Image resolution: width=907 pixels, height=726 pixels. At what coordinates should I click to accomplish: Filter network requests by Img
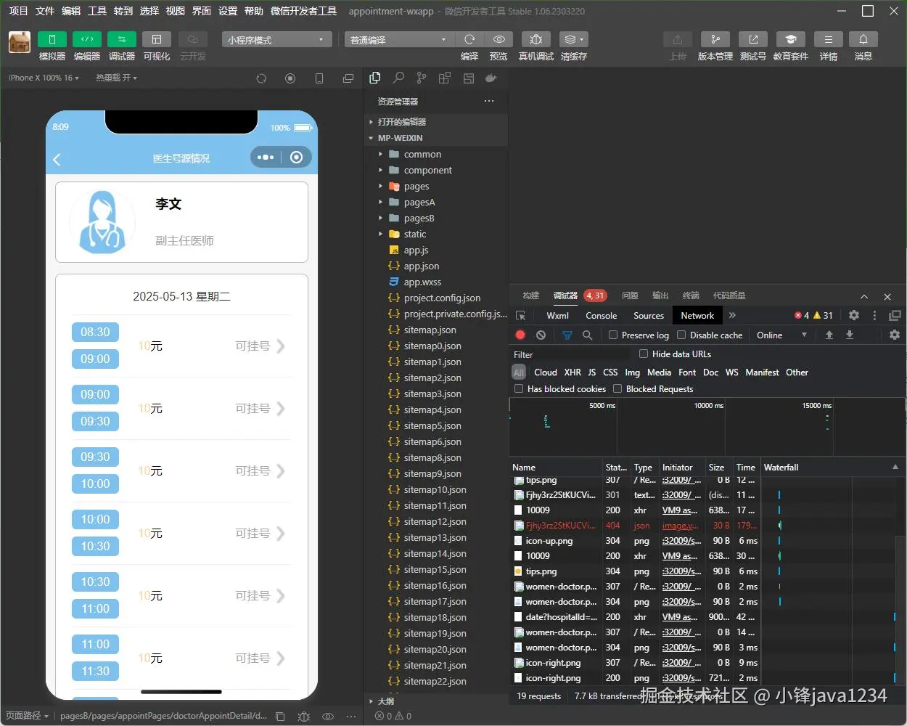click(x=633, y=372)
